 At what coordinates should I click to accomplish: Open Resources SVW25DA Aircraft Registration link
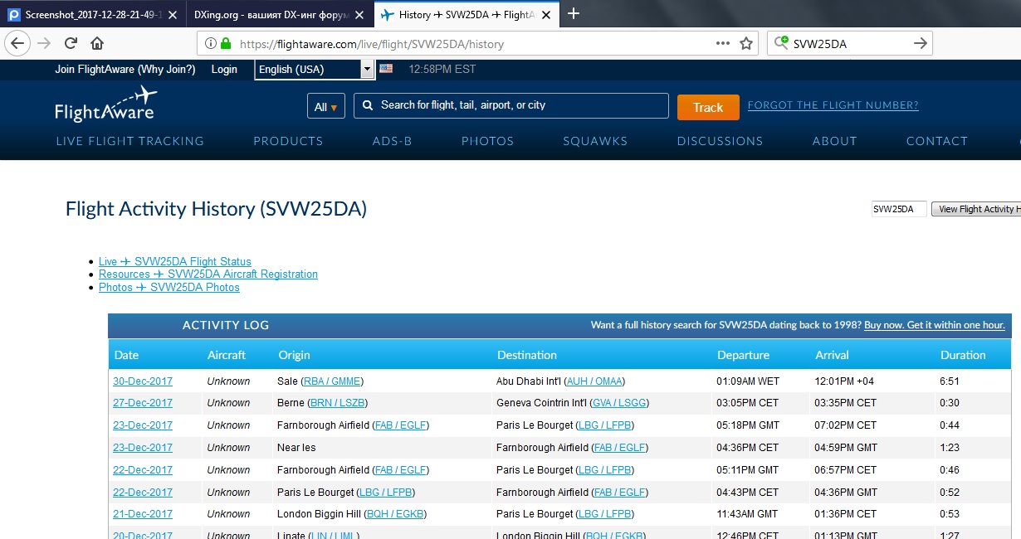tap(208, 274)
